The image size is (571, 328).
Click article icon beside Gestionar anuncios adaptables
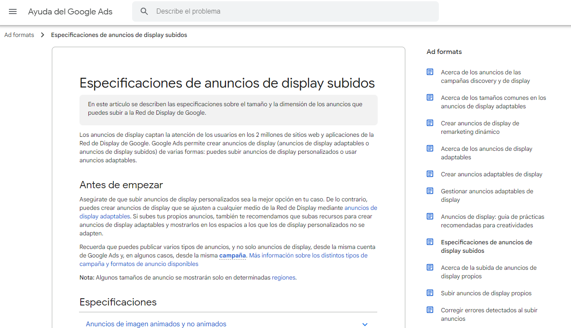[x=430, y=191]
